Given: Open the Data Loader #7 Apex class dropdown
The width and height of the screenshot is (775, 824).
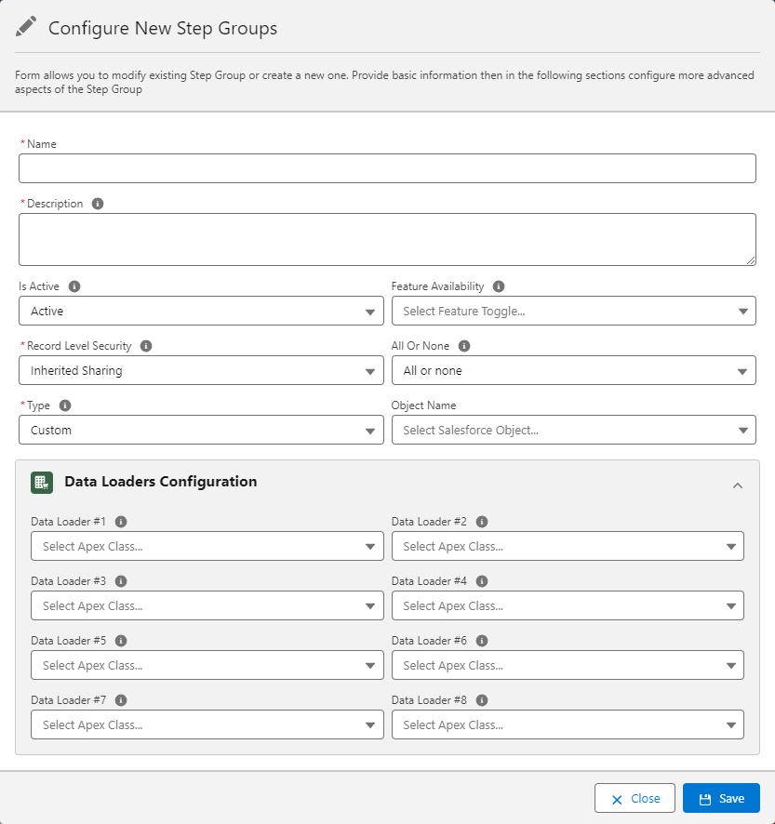Looking at the screenshot, I should (x=207, y=725).
